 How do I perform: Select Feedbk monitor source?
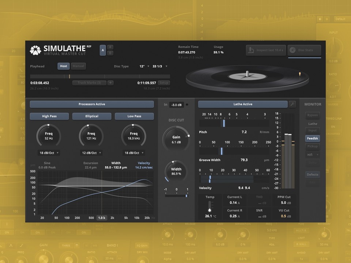point(313,138)
